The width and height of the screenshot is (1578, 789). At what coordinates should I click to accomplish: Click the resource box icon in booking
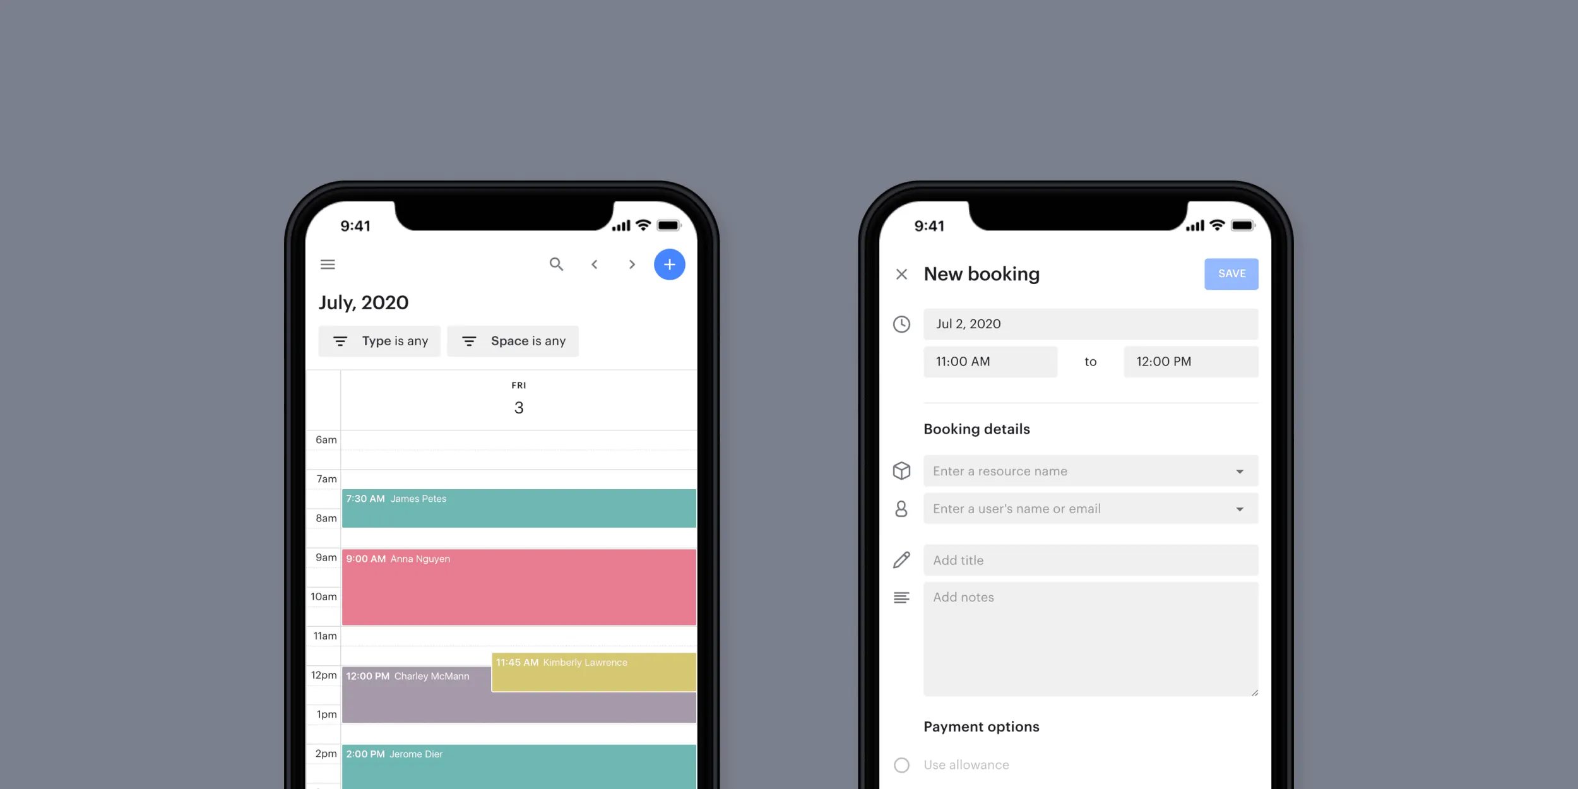[902, 470]
